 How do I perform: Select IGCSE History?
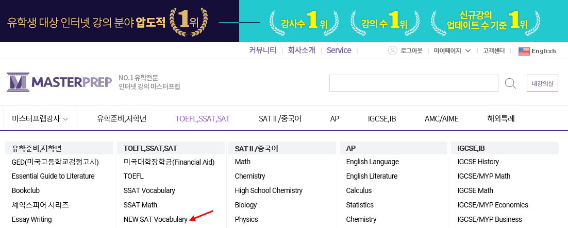coord(478,162)
